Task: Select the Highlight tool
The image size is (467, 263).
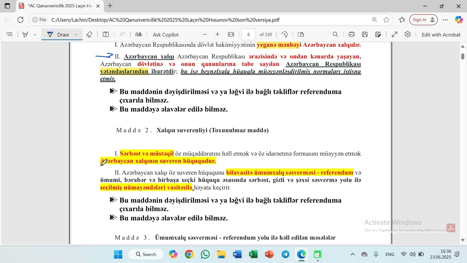Action: (x=25, y=34)
